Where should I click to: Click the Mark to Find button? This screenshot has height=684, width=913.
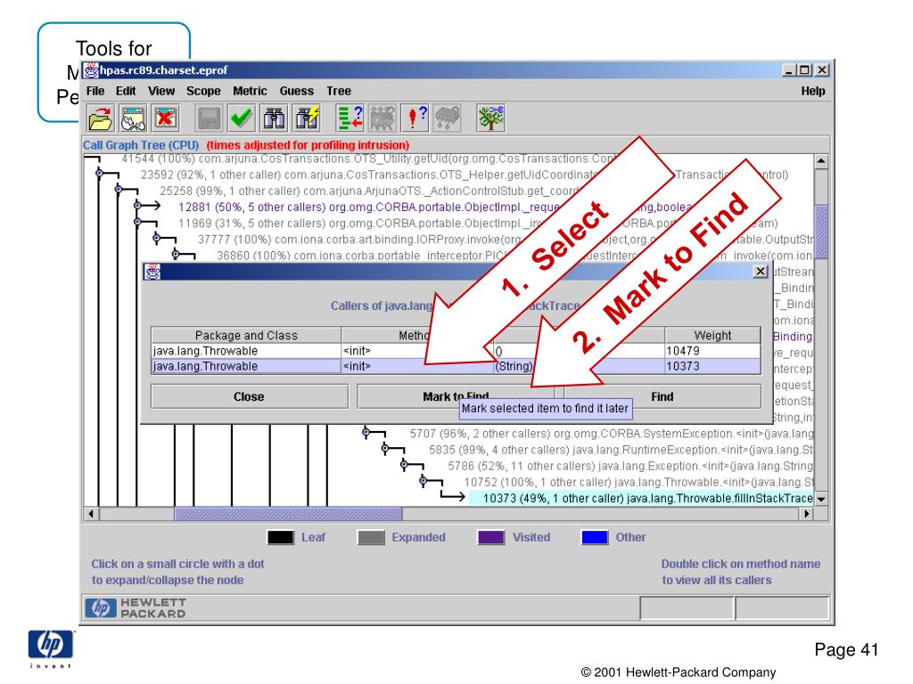456,396
